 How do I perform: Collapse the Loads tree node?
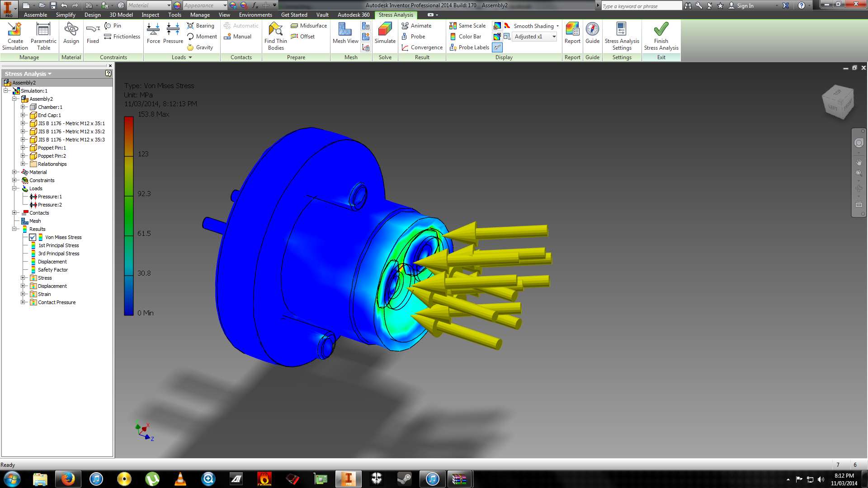14,188
